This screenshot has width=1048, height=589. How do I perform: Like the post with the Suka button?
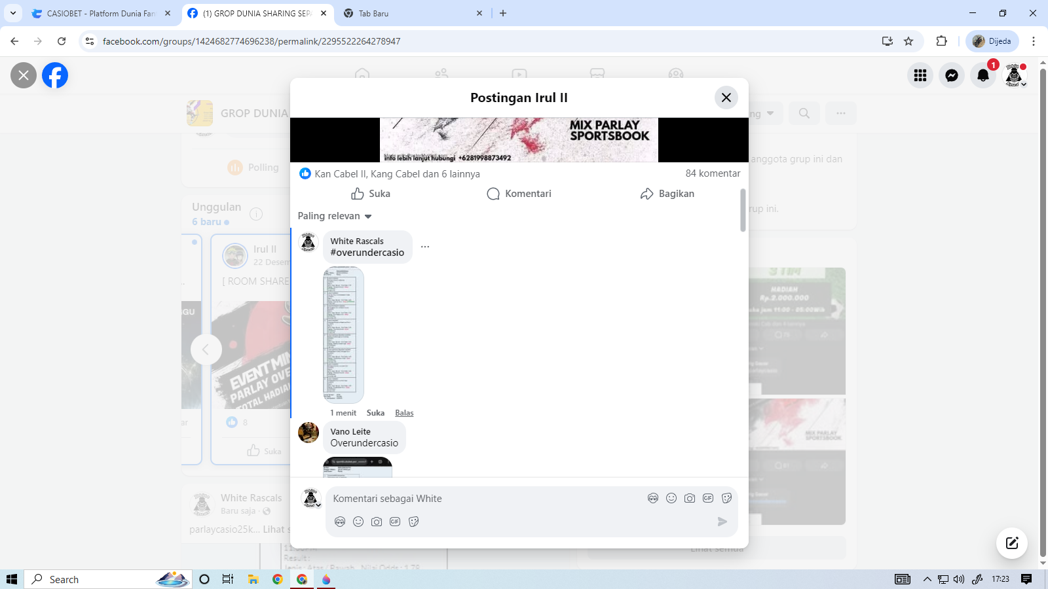tap(371, 194)
